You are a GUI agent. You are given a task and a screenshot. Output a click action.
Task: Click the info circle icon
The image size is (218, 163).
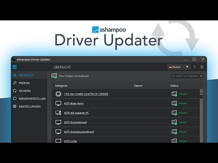pyautogui.click(x=202, y=67)
